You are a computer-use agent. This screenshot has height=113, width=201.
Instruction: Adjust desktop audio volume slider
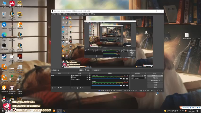point(107,85)
